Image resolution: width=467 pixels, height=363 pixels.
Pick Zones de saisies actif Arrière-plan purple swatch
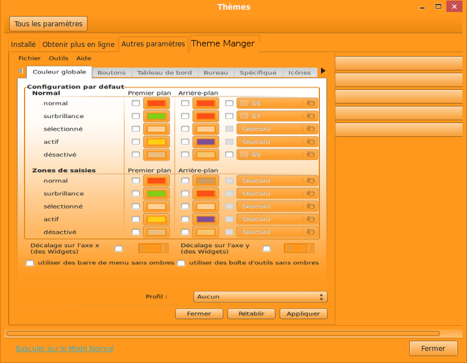pyautogui.click(x=206, y=219)
